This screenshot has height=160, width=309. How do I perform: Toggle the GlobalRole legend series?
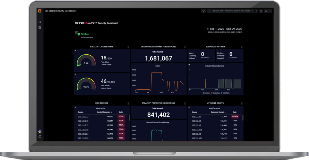coord(216,93)
